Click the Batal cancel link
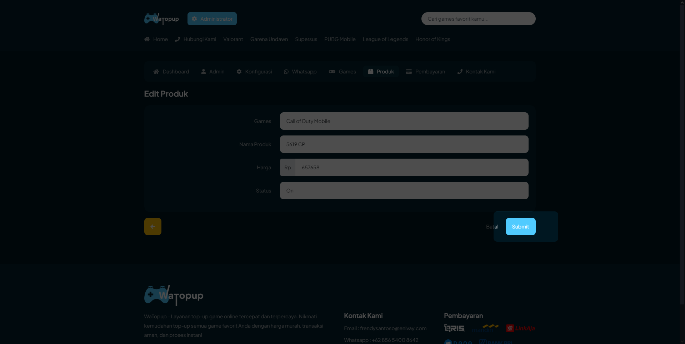The height and width of the screenshot is (344, 685). click(492, 227)
